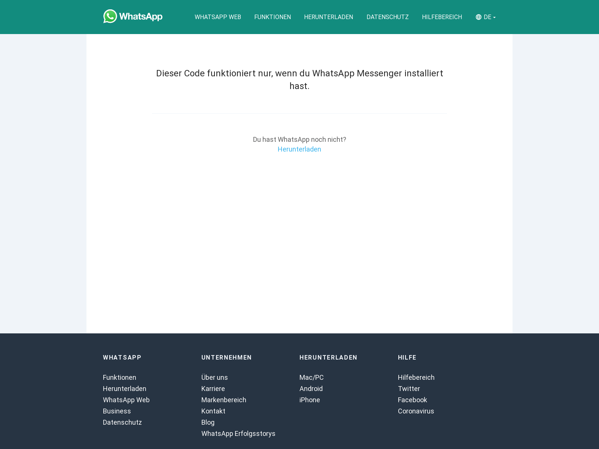This screenshot has width=599, height=449.
Task: Click the 'Dieser Code funktioniert nur' heading text
Action: (299, 80)
